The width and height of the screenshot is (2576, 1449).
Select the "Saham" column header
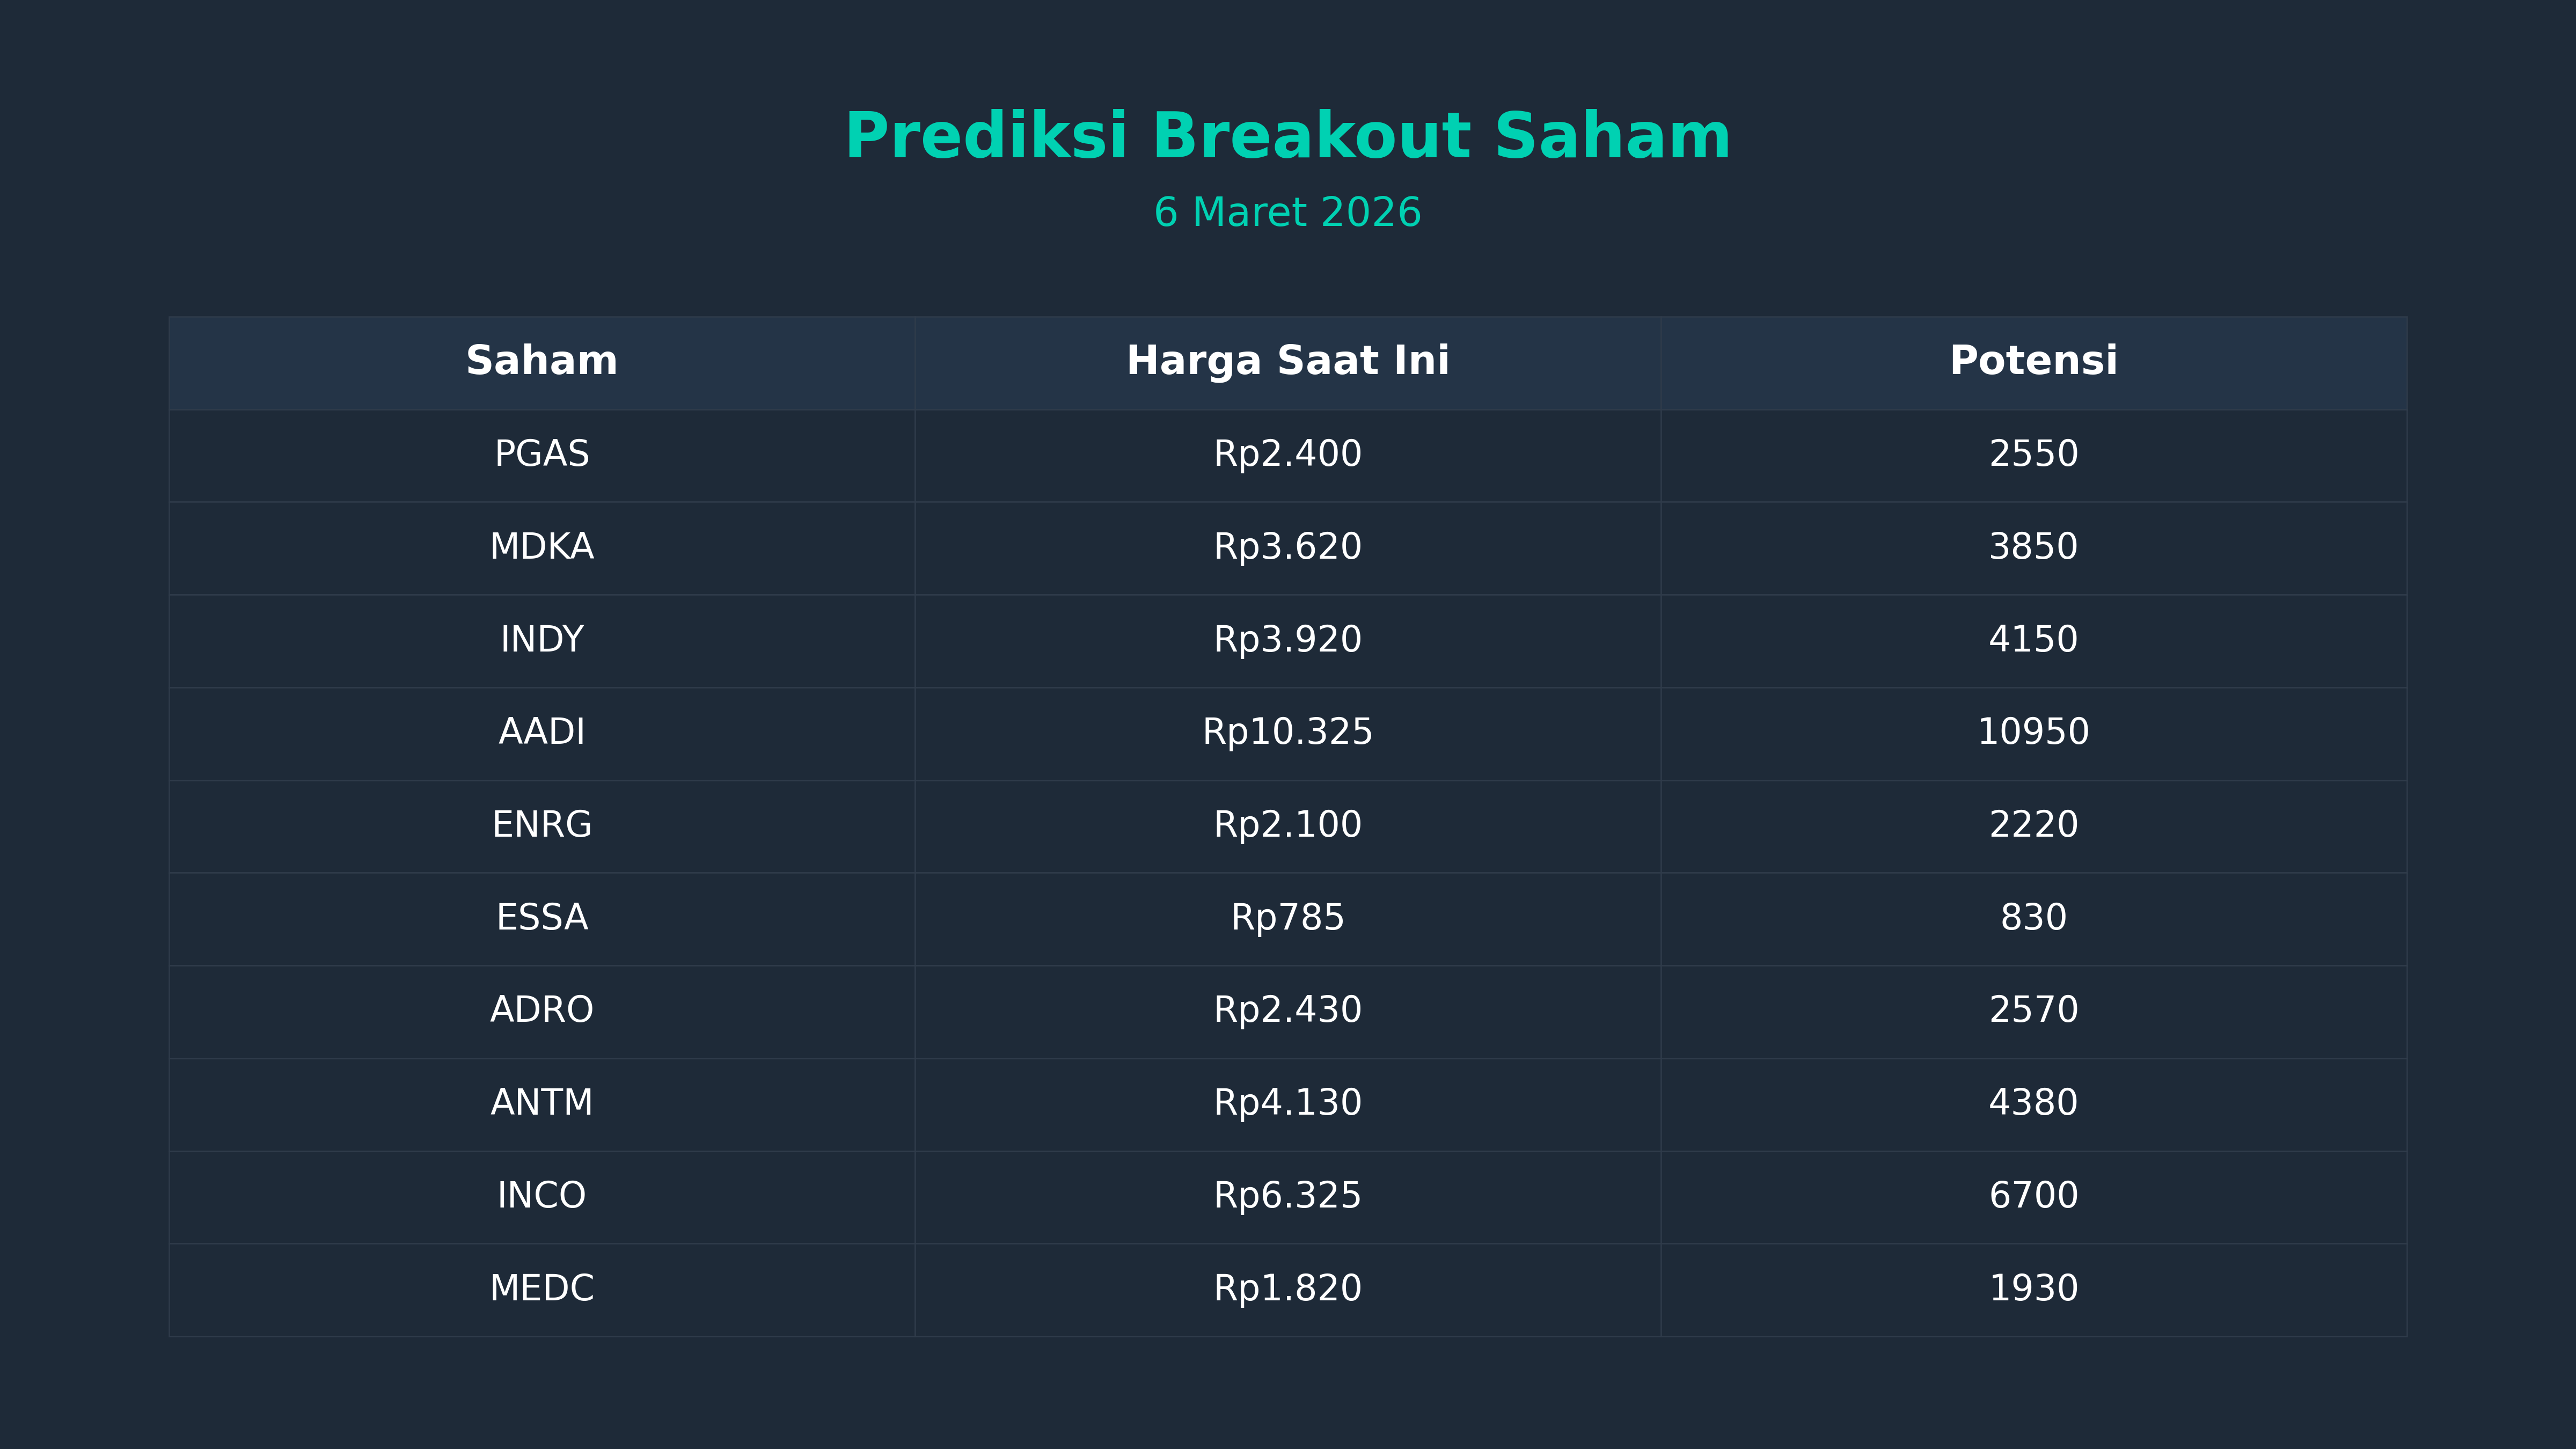[541, 361]
